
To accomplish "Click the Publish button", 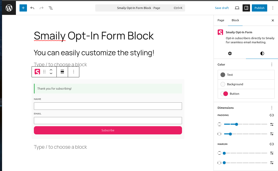I will (259, 8).
